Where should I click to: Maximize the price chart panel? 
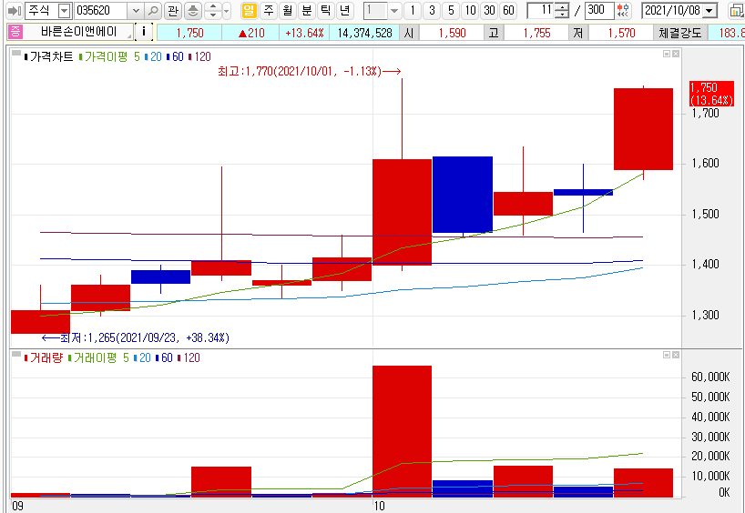[x=667, y=54]
